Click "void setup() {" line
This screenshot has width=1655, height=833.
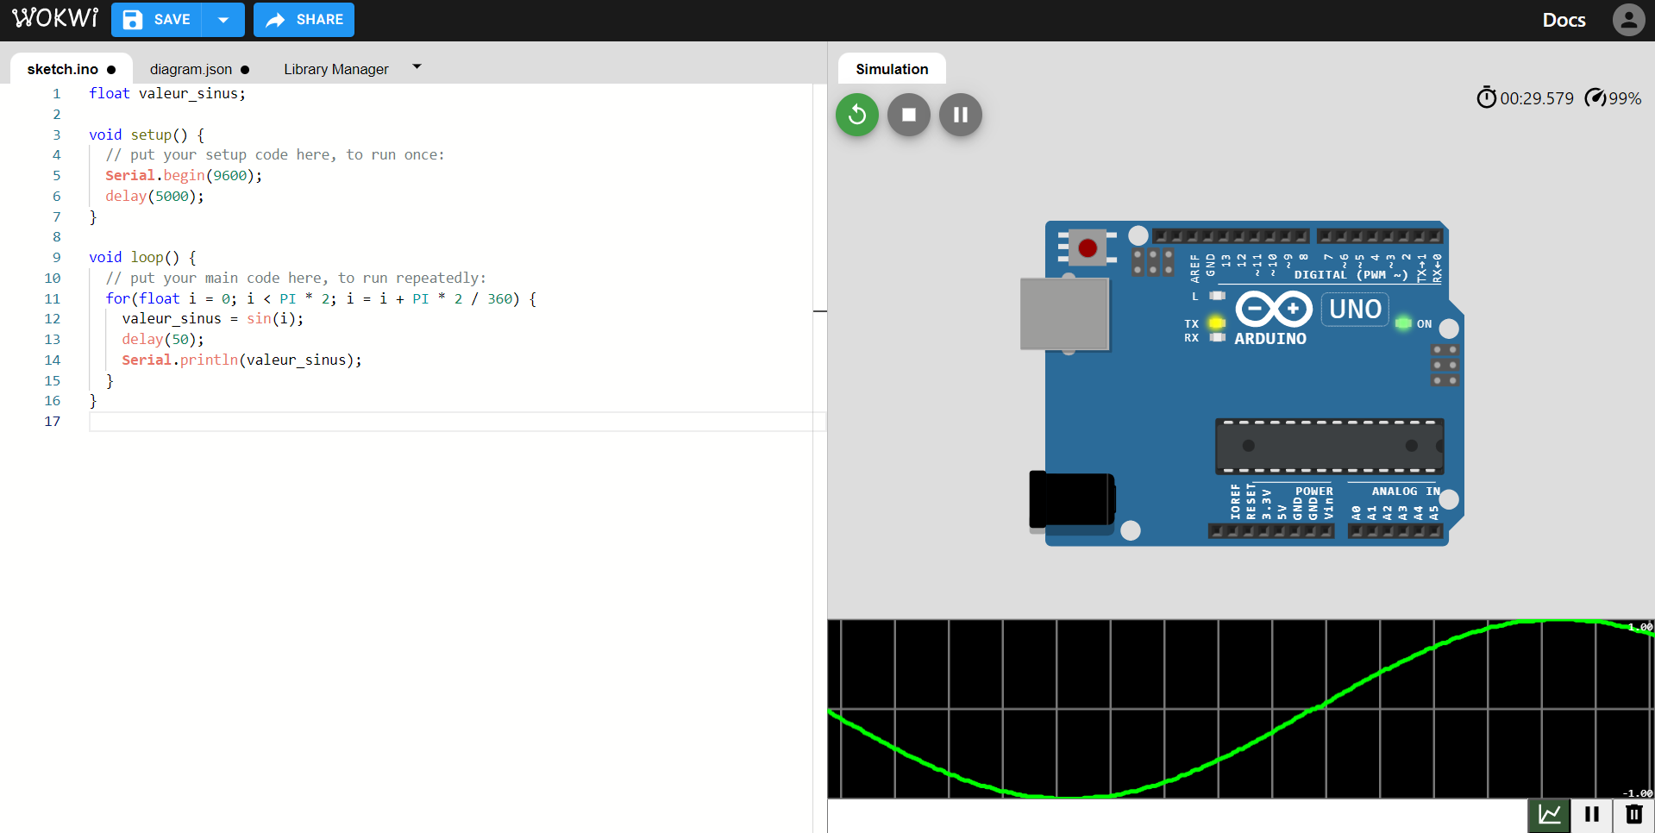[147, 135]
